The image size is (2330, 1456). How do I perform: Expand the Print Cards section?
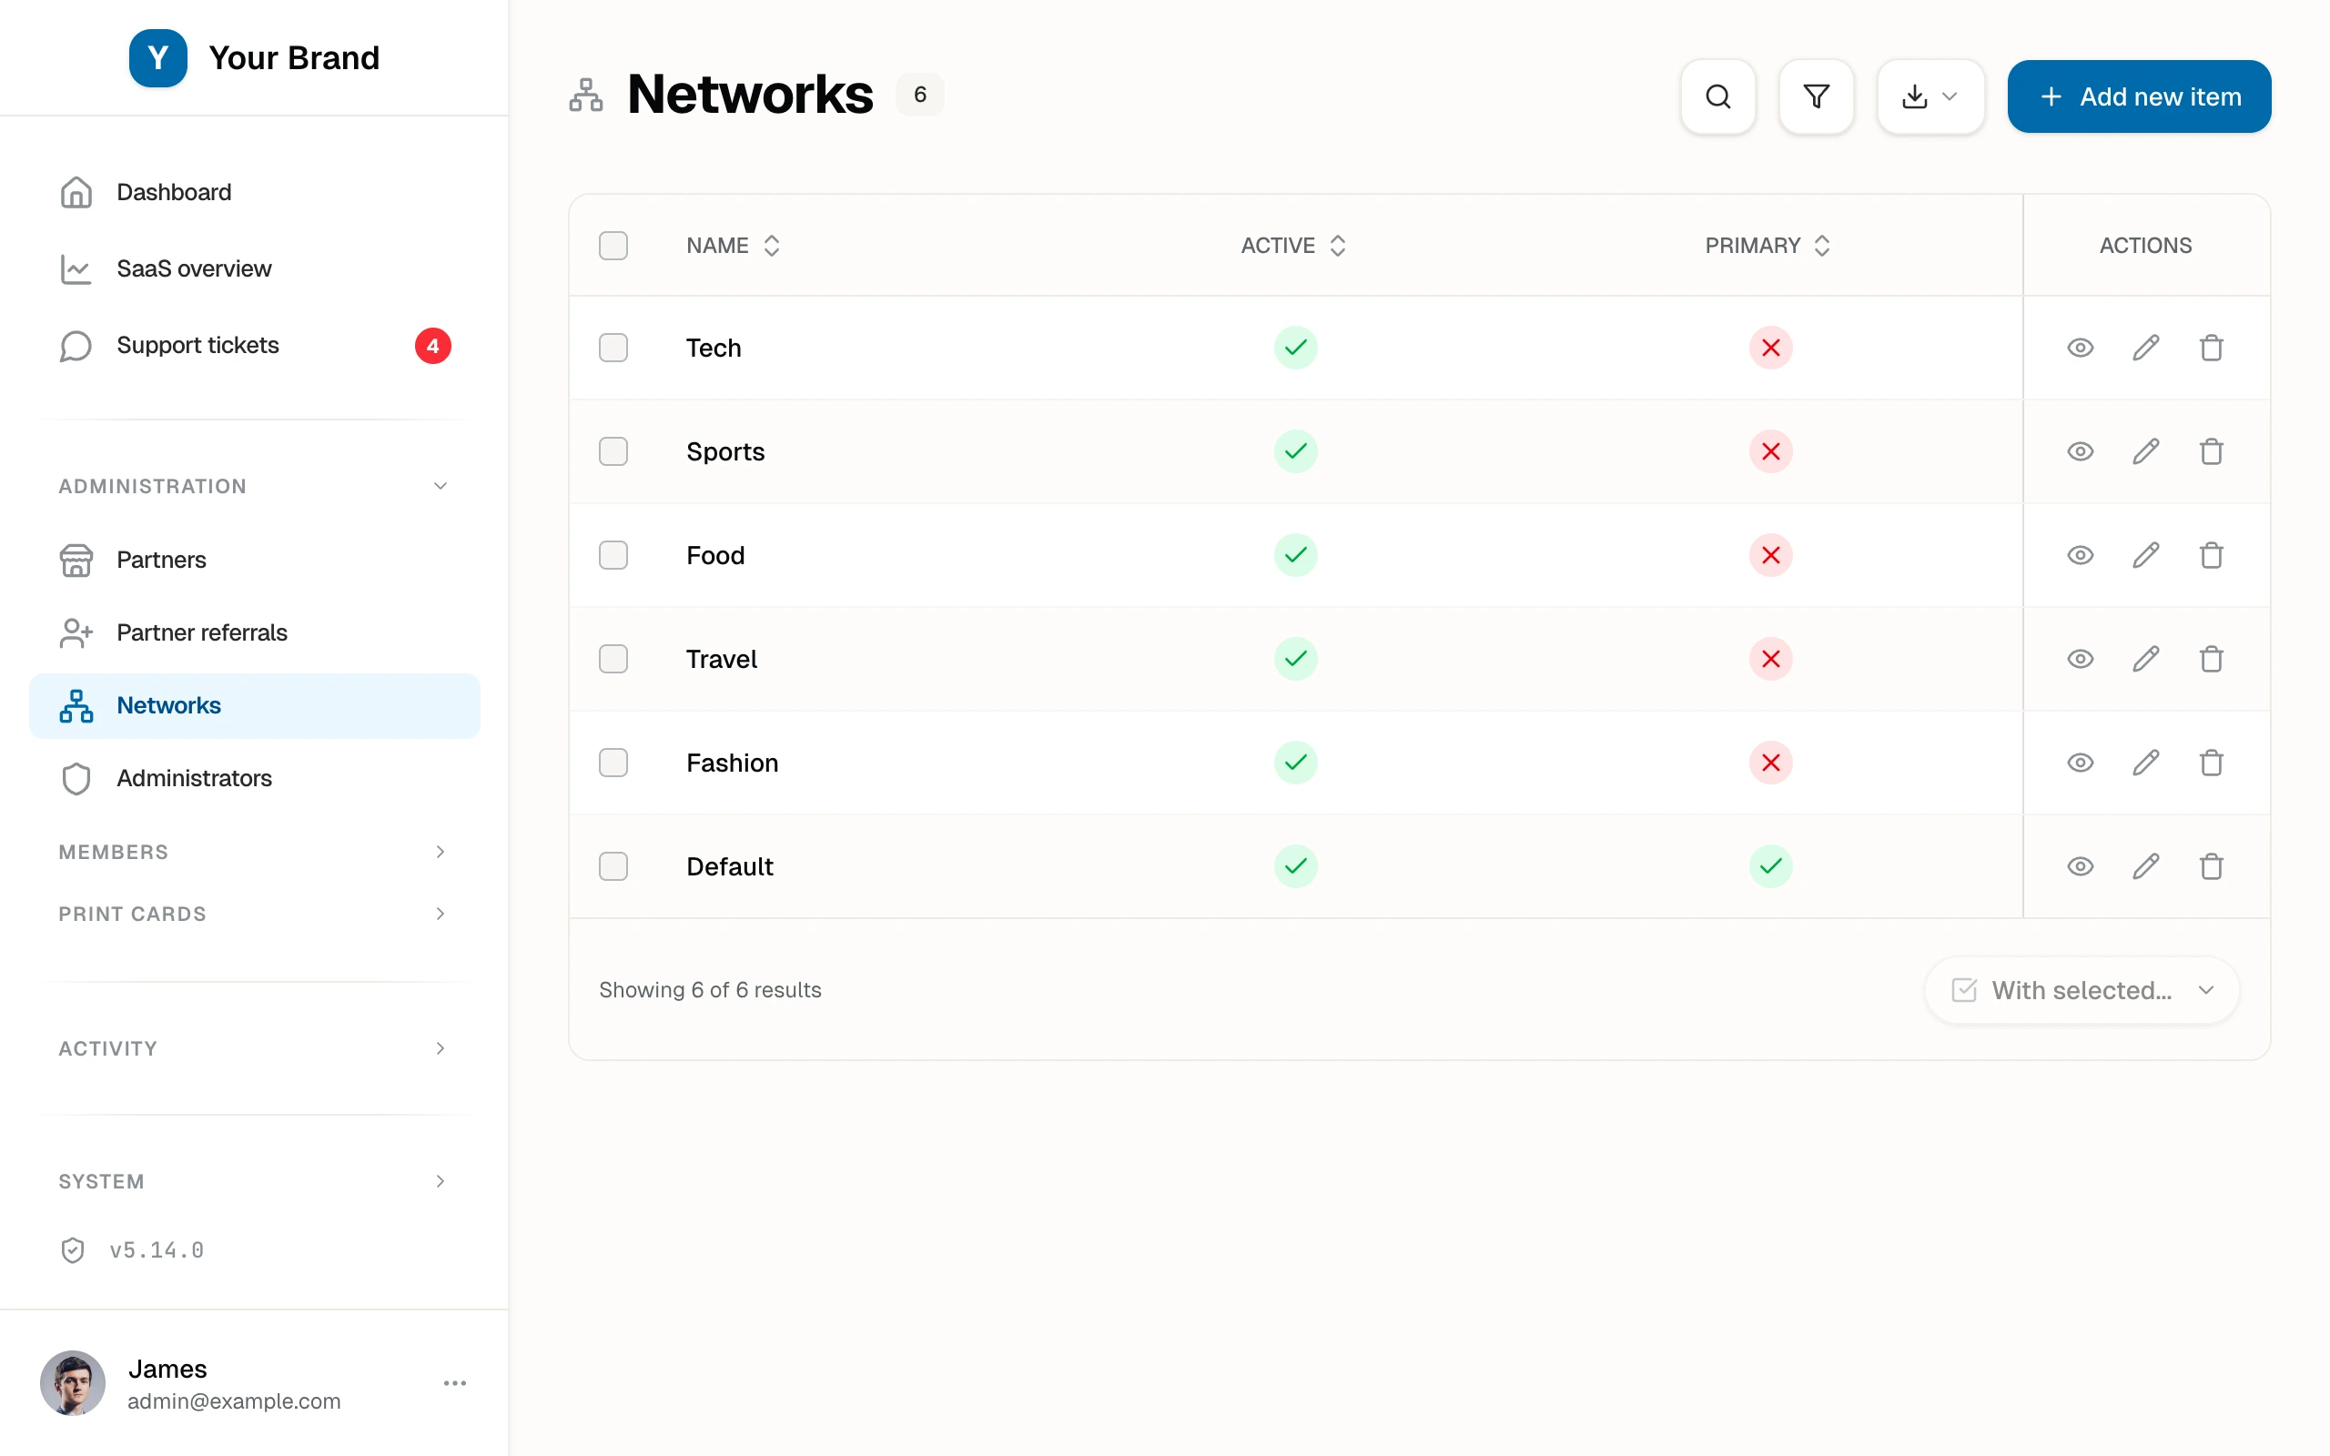coord(254,914)
